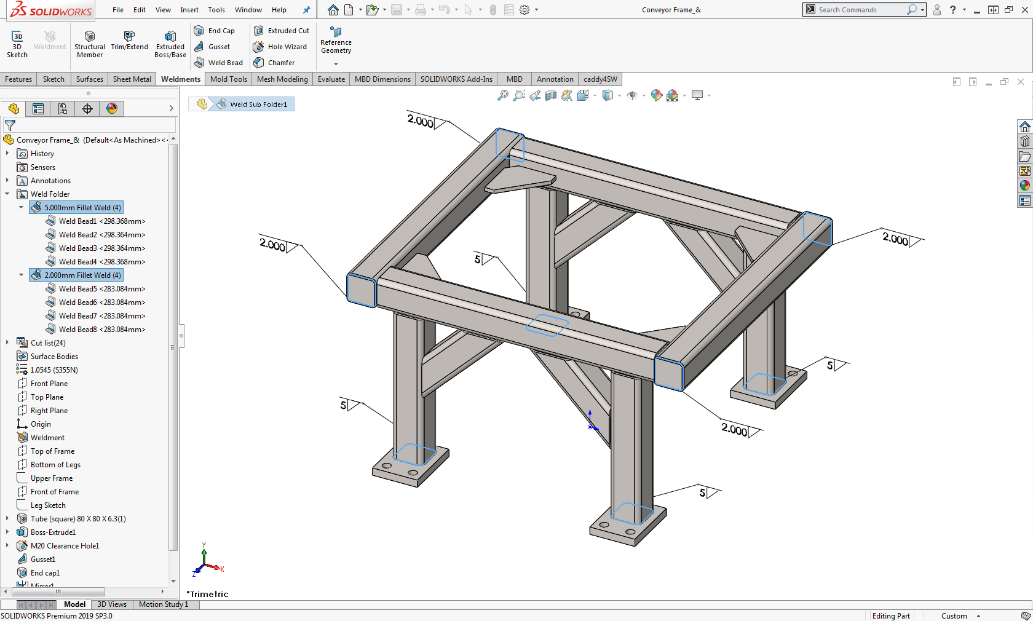
Task: Pin the menu bar with pushpin
Action: pyautogui.click(x=306, y=10)
